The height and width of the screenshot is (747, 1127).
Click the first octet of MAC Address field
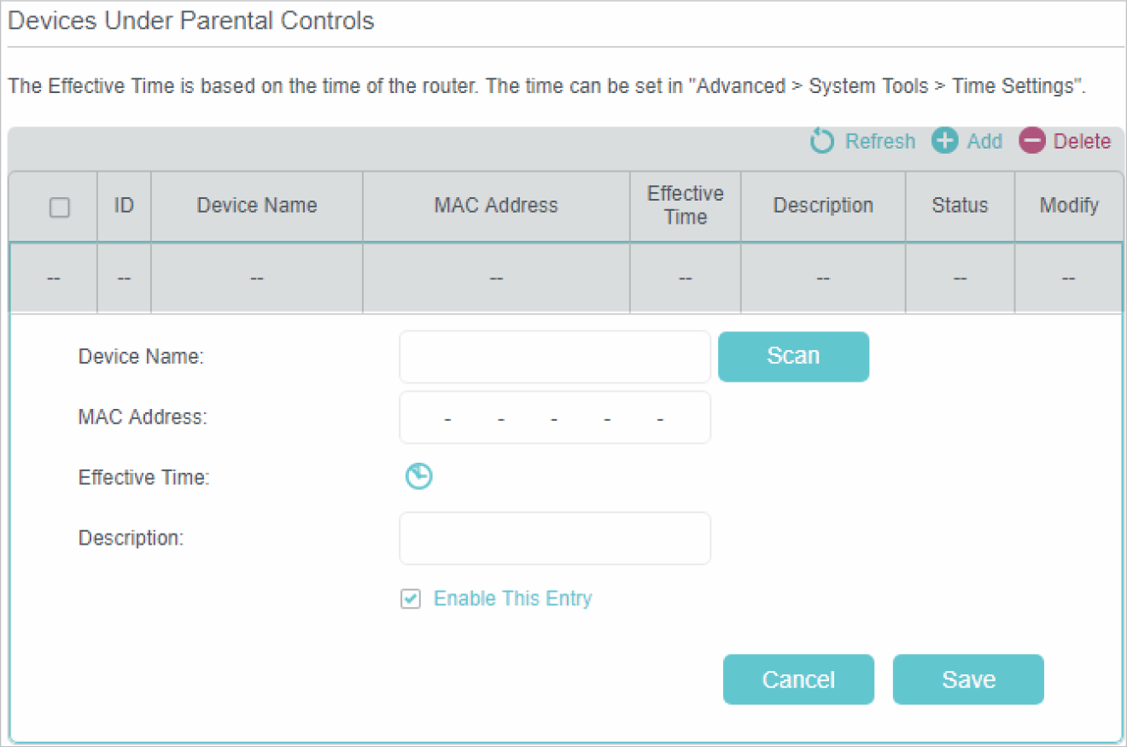click(x=423, y=418)
